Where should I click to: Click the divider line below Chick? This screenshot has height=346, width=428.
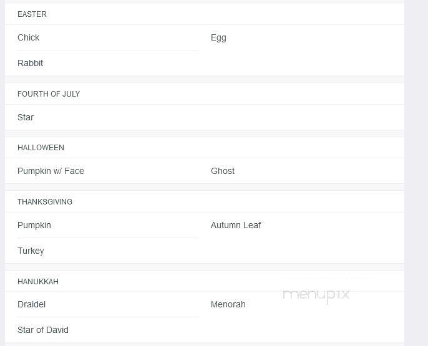coord(108,50)
